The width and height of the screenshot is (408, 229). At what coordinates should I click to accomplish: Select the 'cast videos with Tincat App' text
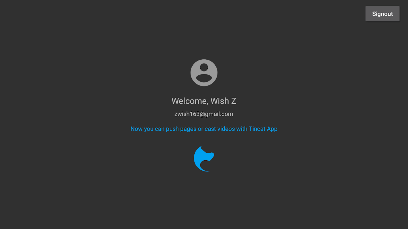pos(241,129)
